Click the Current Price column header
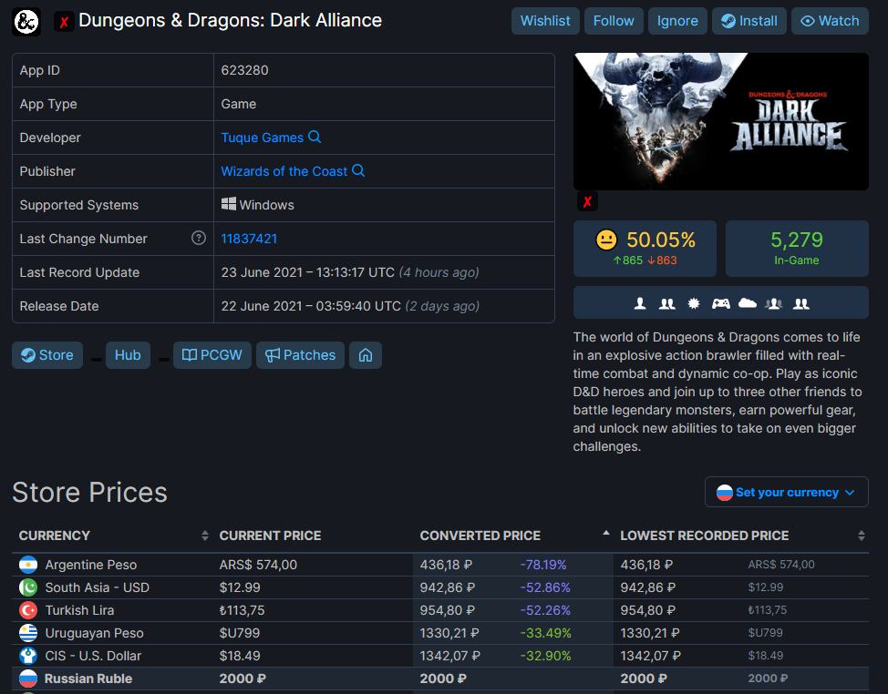Viewport: 888px width, 694px height. (270, 536)
